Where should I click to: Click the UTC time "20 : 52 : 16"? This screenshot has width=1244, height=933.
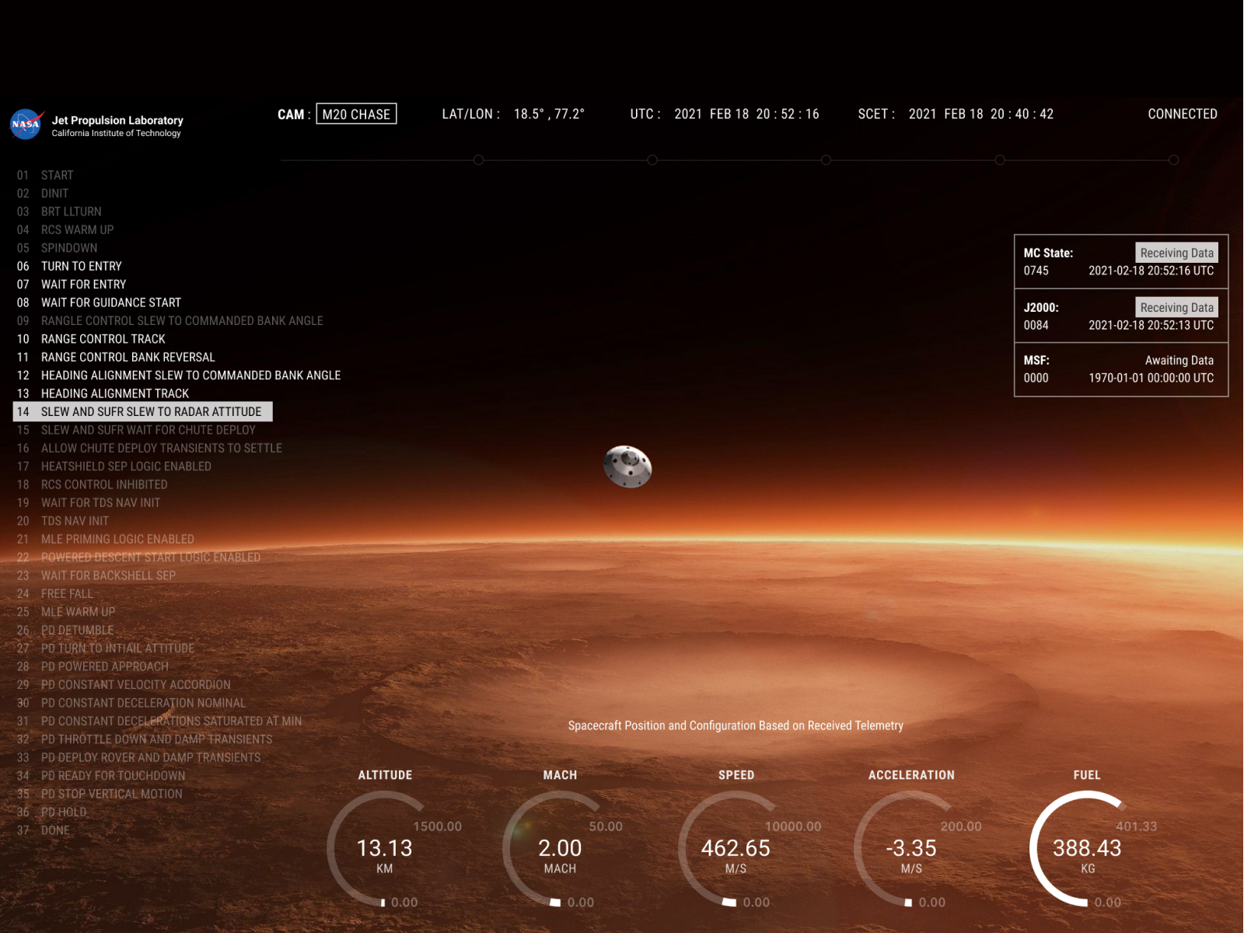pos(788,114)
